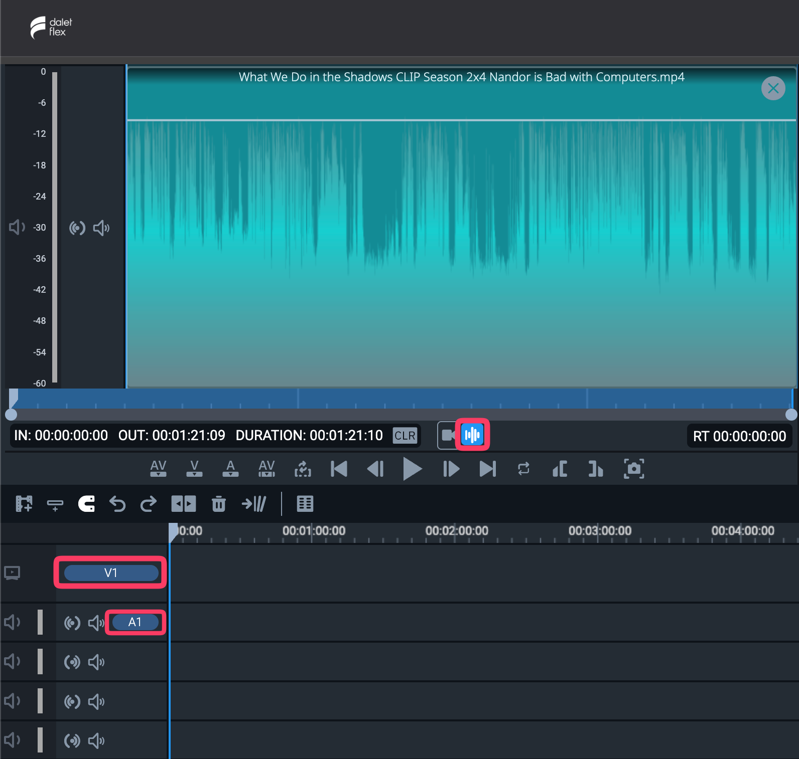Mute the source monitor master volume
Viewport: 799px width, 759px height.
[17, 227]
